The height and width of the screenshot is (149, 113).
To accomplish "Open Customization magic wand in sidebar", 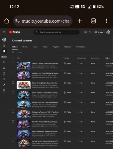I will pyautogui.click(x=4, y=85).
